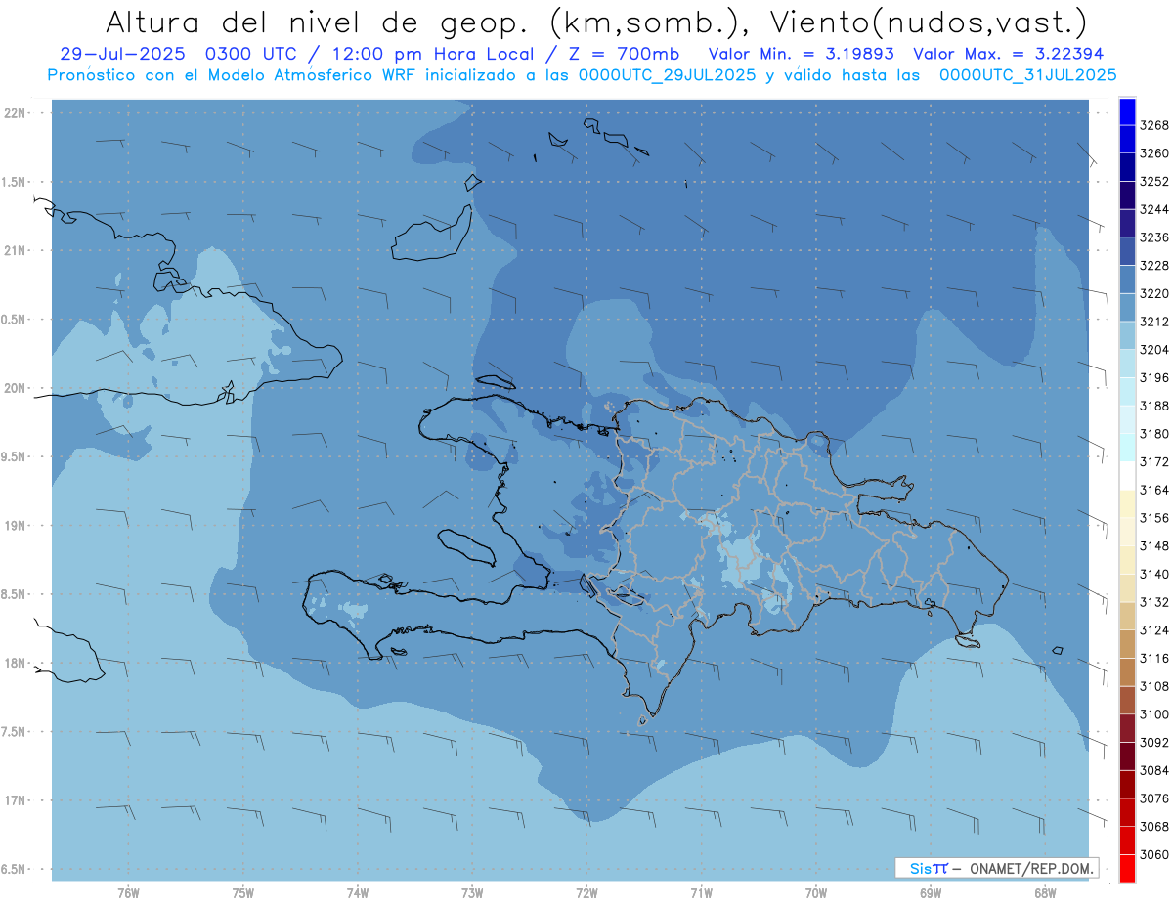Click the '12:00 pm Hora Local' text

[433, 55]
